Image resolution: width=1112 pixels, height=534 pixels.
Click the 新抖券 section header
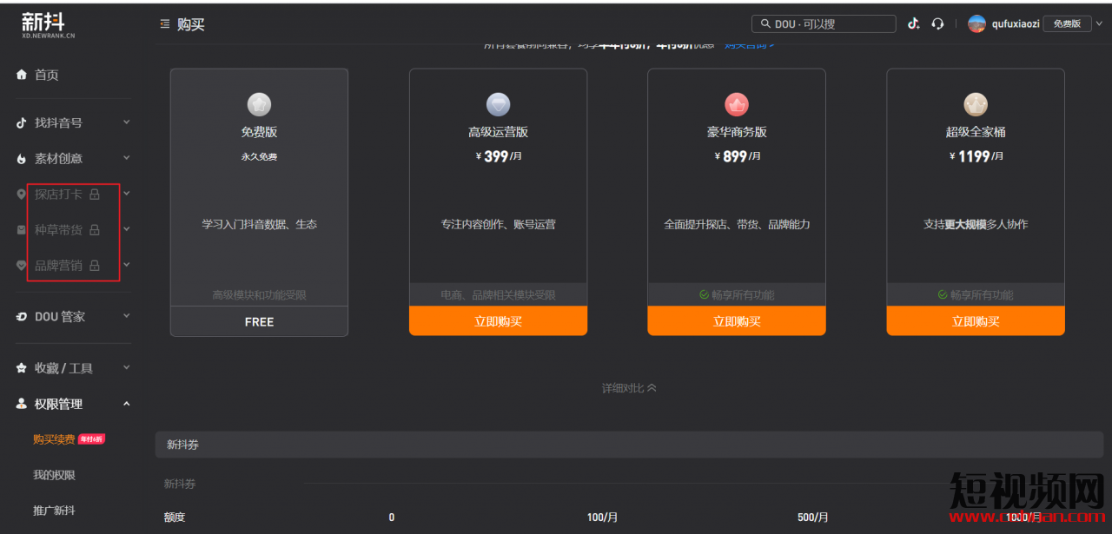pyautogui.click(x=629, y=445)
